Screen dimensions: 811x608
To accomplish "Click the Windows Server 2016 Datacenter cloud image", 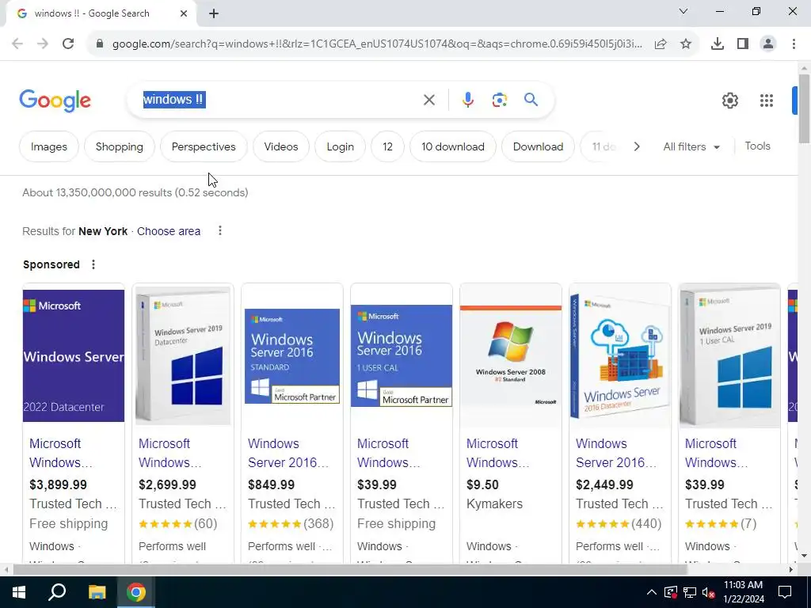I will coord(620,355).
